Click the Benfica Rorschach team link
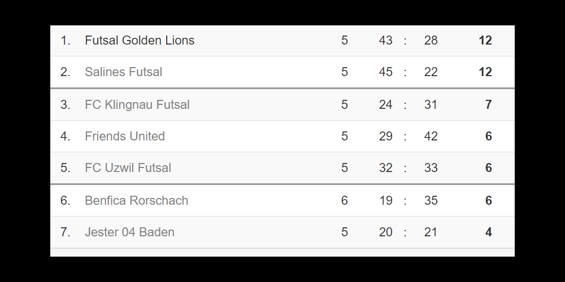565x282 pixels. coord(136,201)
